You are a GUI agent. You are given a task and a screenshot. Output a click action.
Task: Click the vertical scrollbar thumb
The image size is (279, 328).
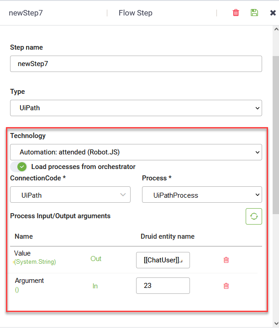[276, 135]
